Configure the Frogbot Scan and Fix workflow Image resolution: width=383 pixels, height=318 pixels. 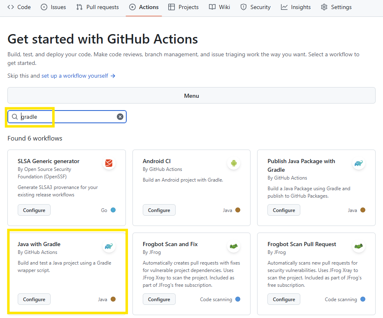coord(159,299)
